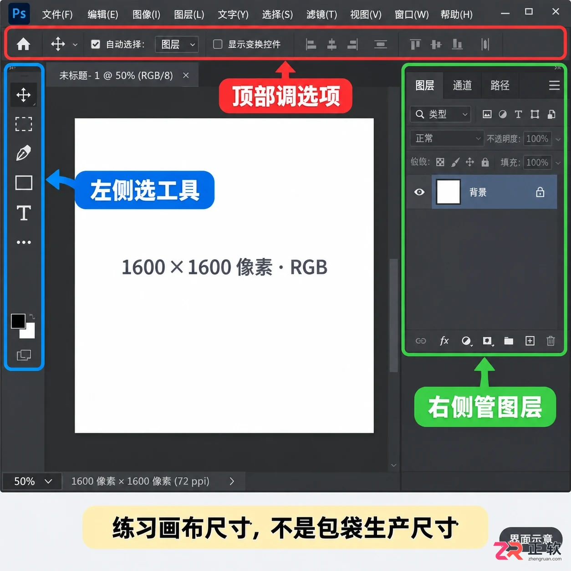The height and width of the screenshot is (571, 571).
Task: Toggle smart object layer filter
Action: tap(551, 114)
